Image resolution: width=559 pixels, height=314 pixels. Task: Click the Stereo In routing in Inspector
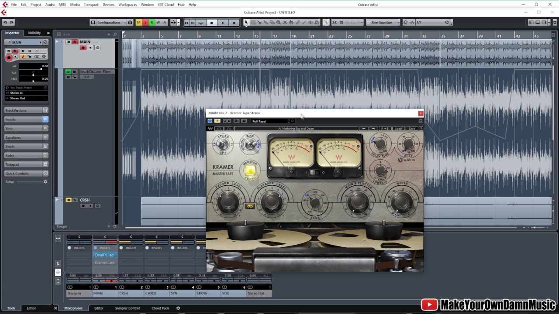point(26,93)
